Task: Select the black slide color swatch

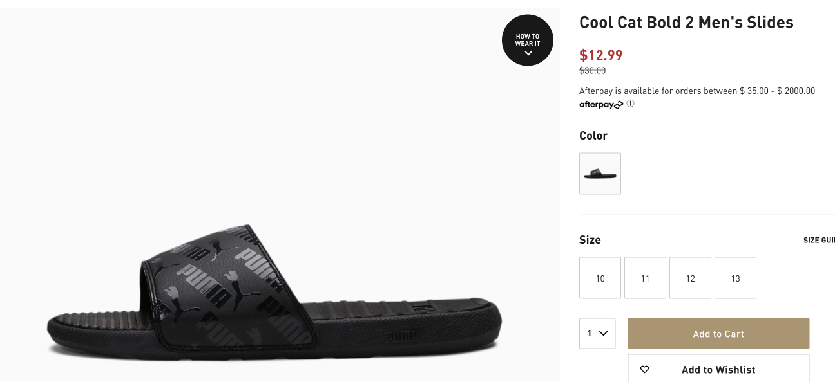Action: tap(600, 174)
